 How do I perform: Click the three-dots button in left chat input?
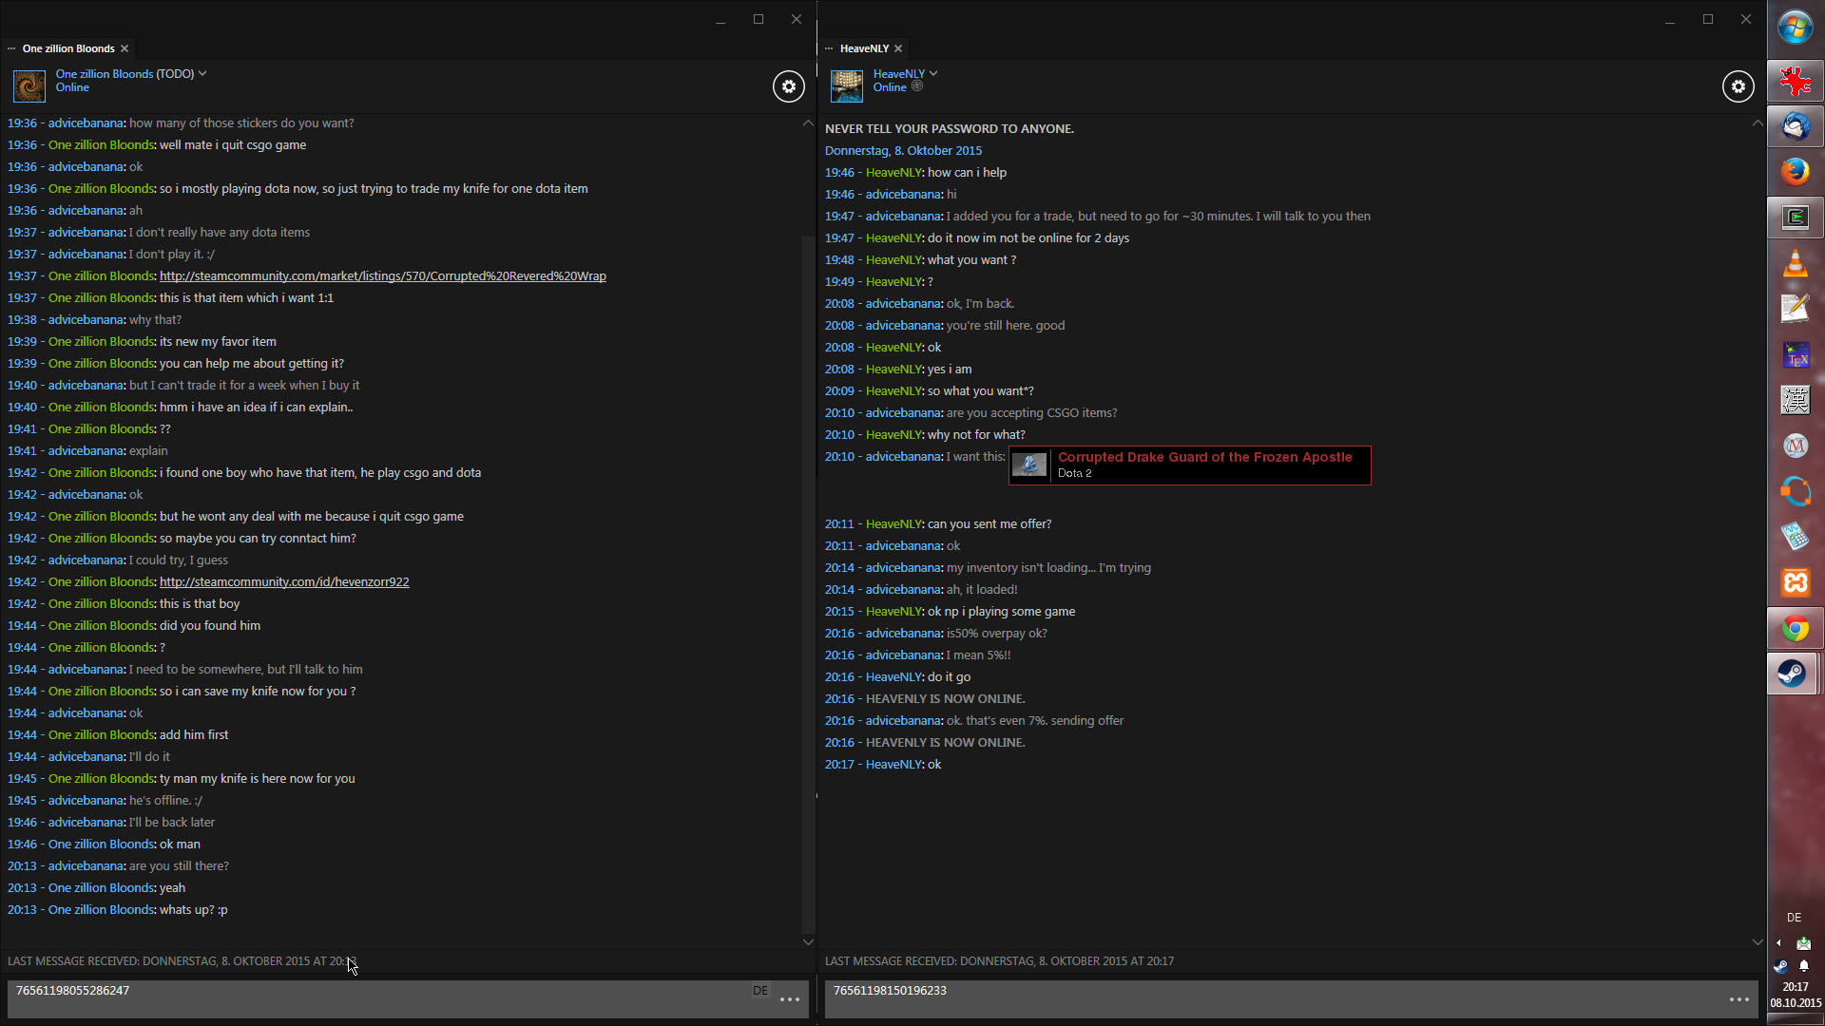coord(789,999)
